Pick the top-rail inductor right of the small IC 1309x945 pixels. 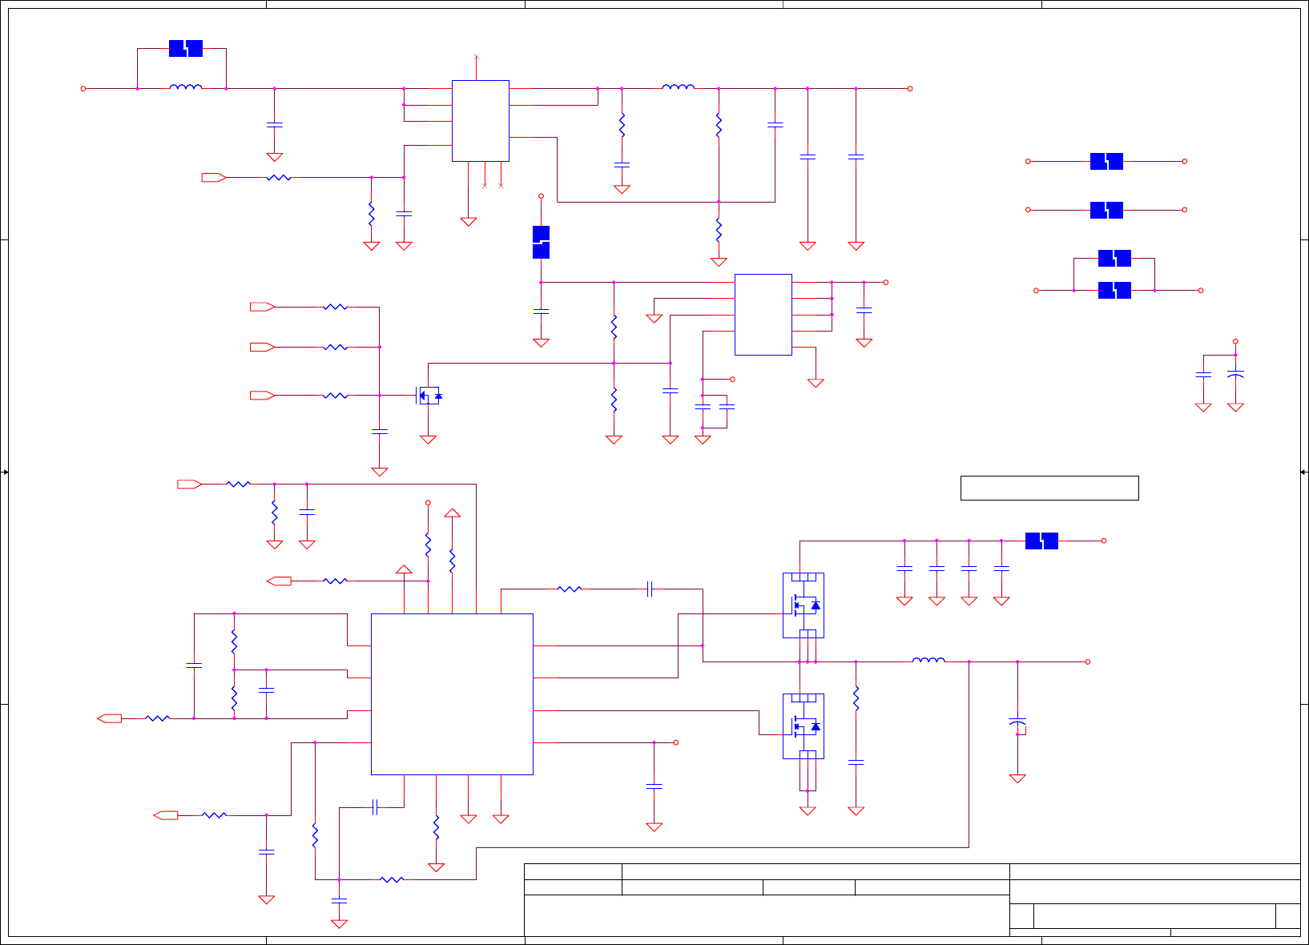pos(679,87)
